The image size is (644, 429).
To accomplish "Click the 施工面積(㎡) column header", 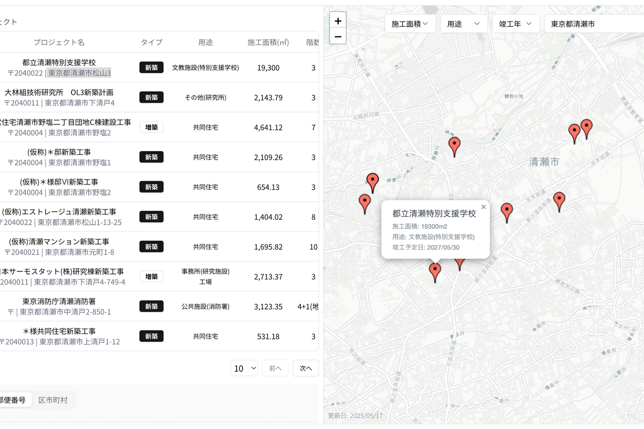I will (x=268, y=42).
